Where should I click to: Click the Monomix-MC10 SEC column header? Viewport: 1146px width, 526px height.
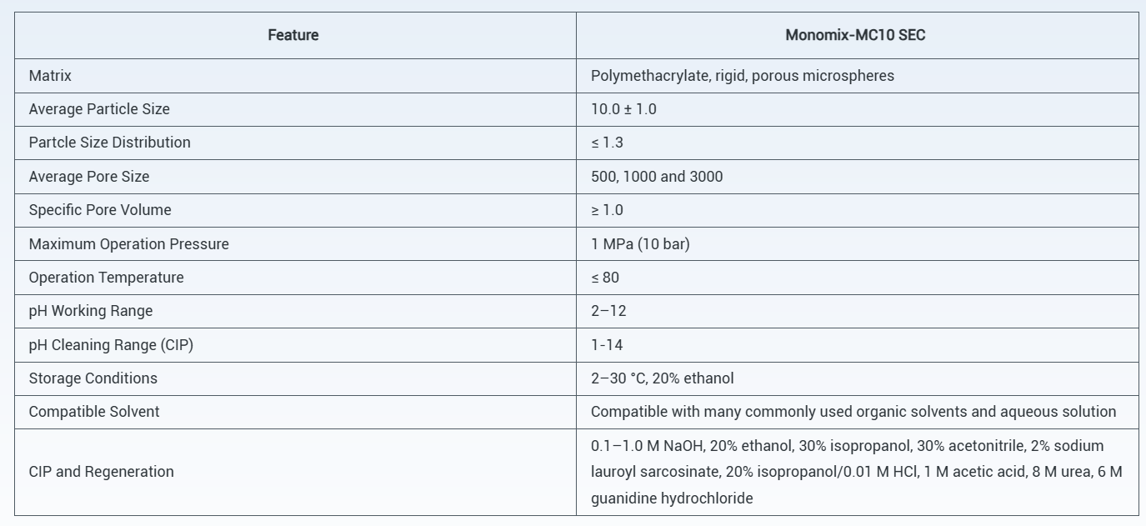[855, 35]
